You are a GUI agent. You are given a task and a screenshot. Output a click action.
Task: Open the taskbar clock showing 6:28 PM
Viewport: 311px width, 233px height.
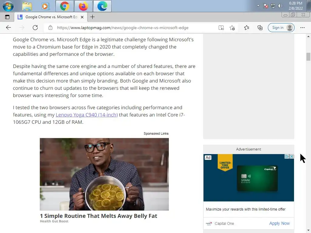(x=296, y=6)
